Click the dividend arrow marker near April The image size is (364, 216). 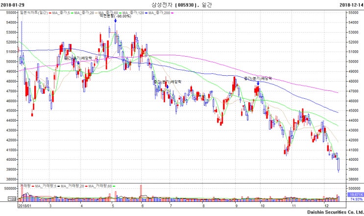point(78,63)
